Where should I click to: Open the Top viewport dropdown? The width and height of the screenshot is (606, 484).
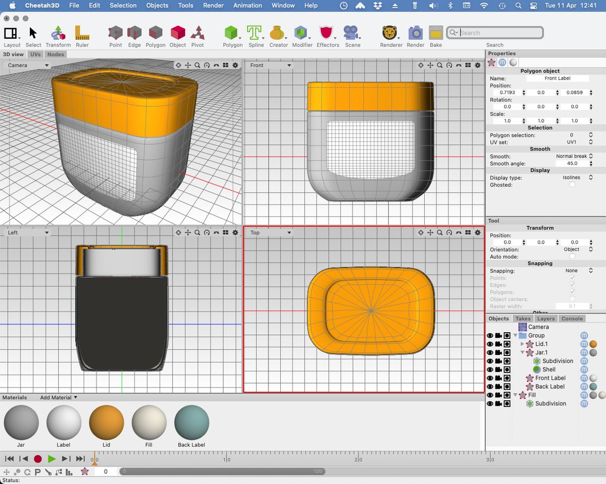(x=270, y=232)
